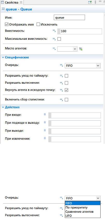
Task: Toggle the Отображать имя checkbox
Action: click(x=7, y=24)
